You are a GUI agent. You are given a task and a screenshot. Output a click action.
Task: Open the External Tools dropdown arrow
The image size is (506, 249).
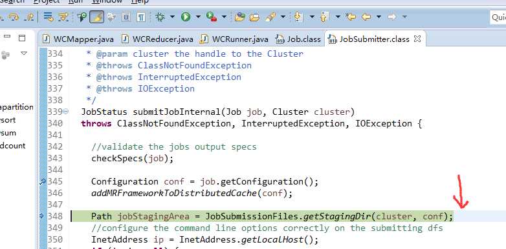coord(224,17)
